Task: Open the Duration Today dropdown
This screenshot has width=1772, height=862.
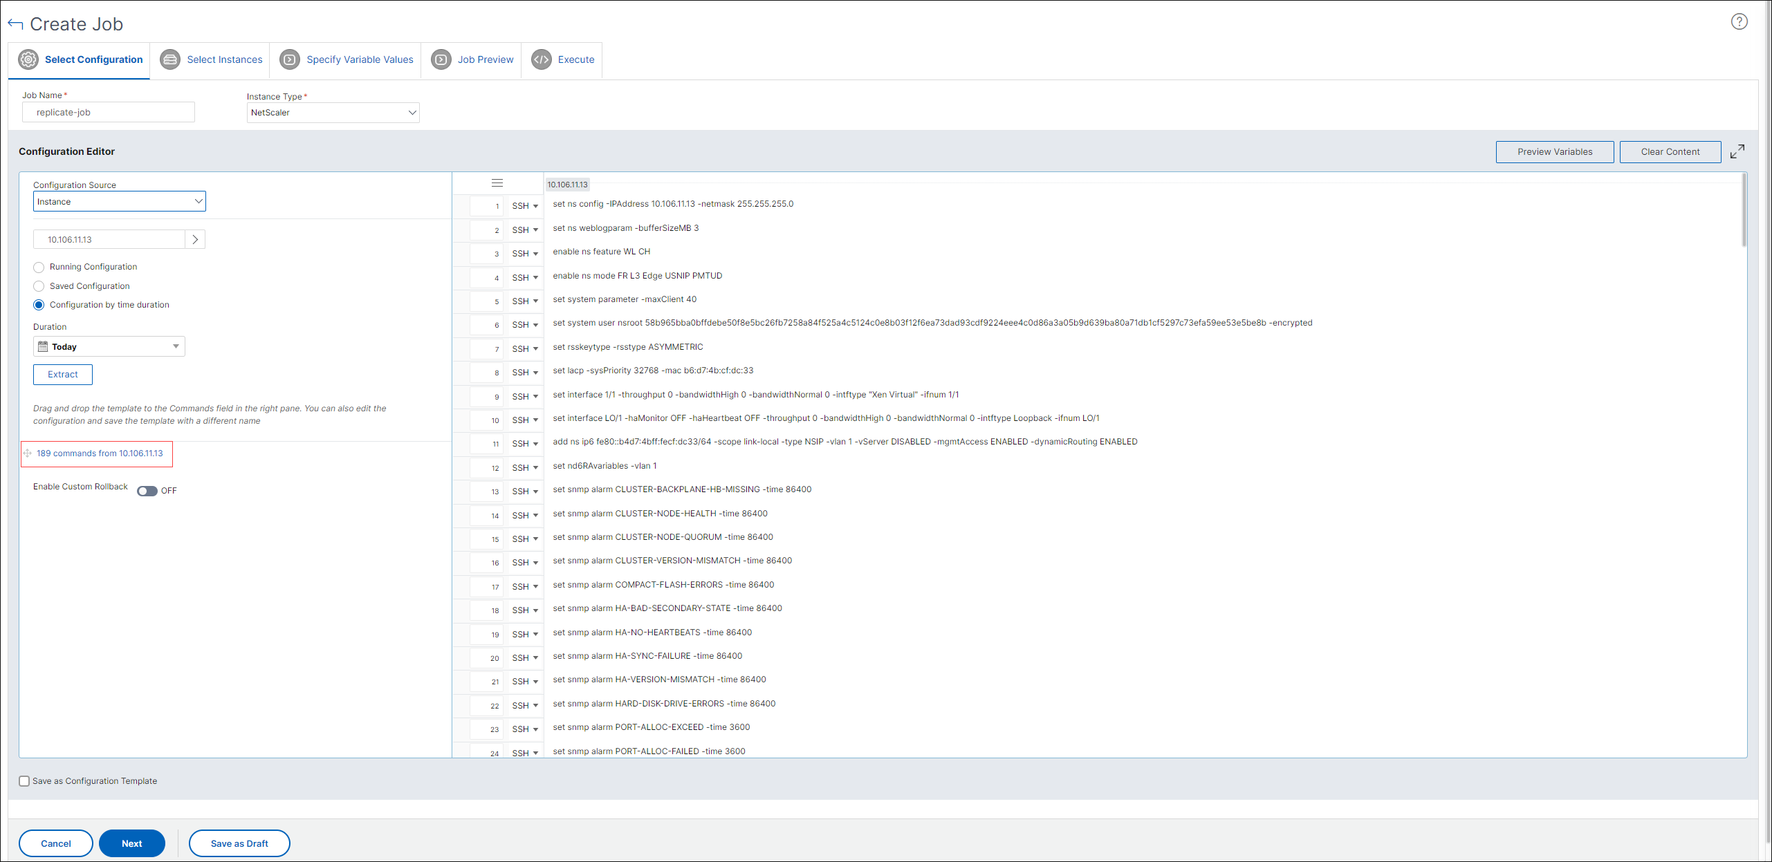Action: (109, 346)
